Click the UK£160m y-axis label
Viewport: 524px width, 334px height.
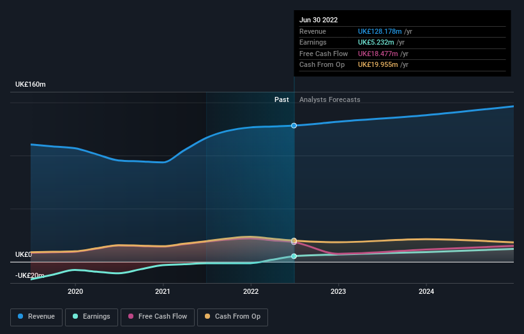[31, 84]
